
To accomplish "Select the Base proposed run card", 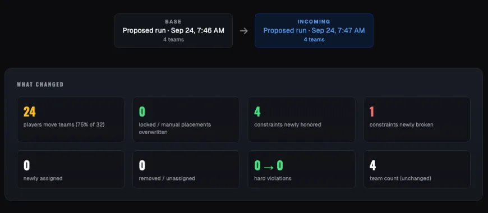I will tap(173, 30).
